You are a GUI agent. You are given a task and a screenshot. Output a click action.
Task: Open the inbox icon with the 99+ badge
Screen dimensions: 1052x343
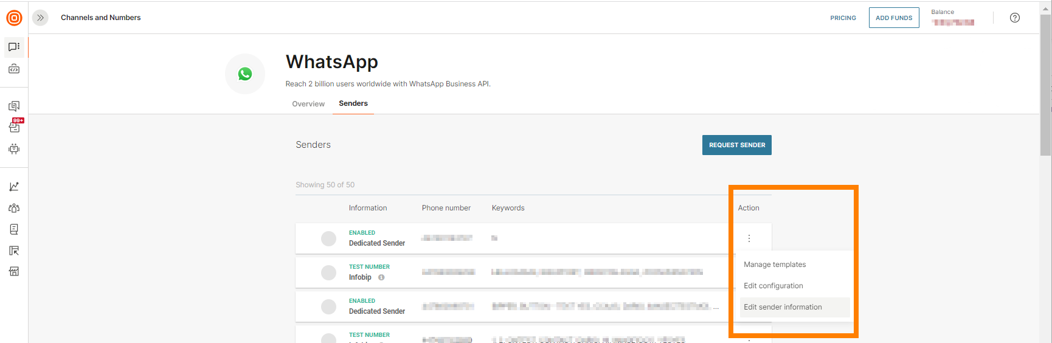[x=15, y=126]
